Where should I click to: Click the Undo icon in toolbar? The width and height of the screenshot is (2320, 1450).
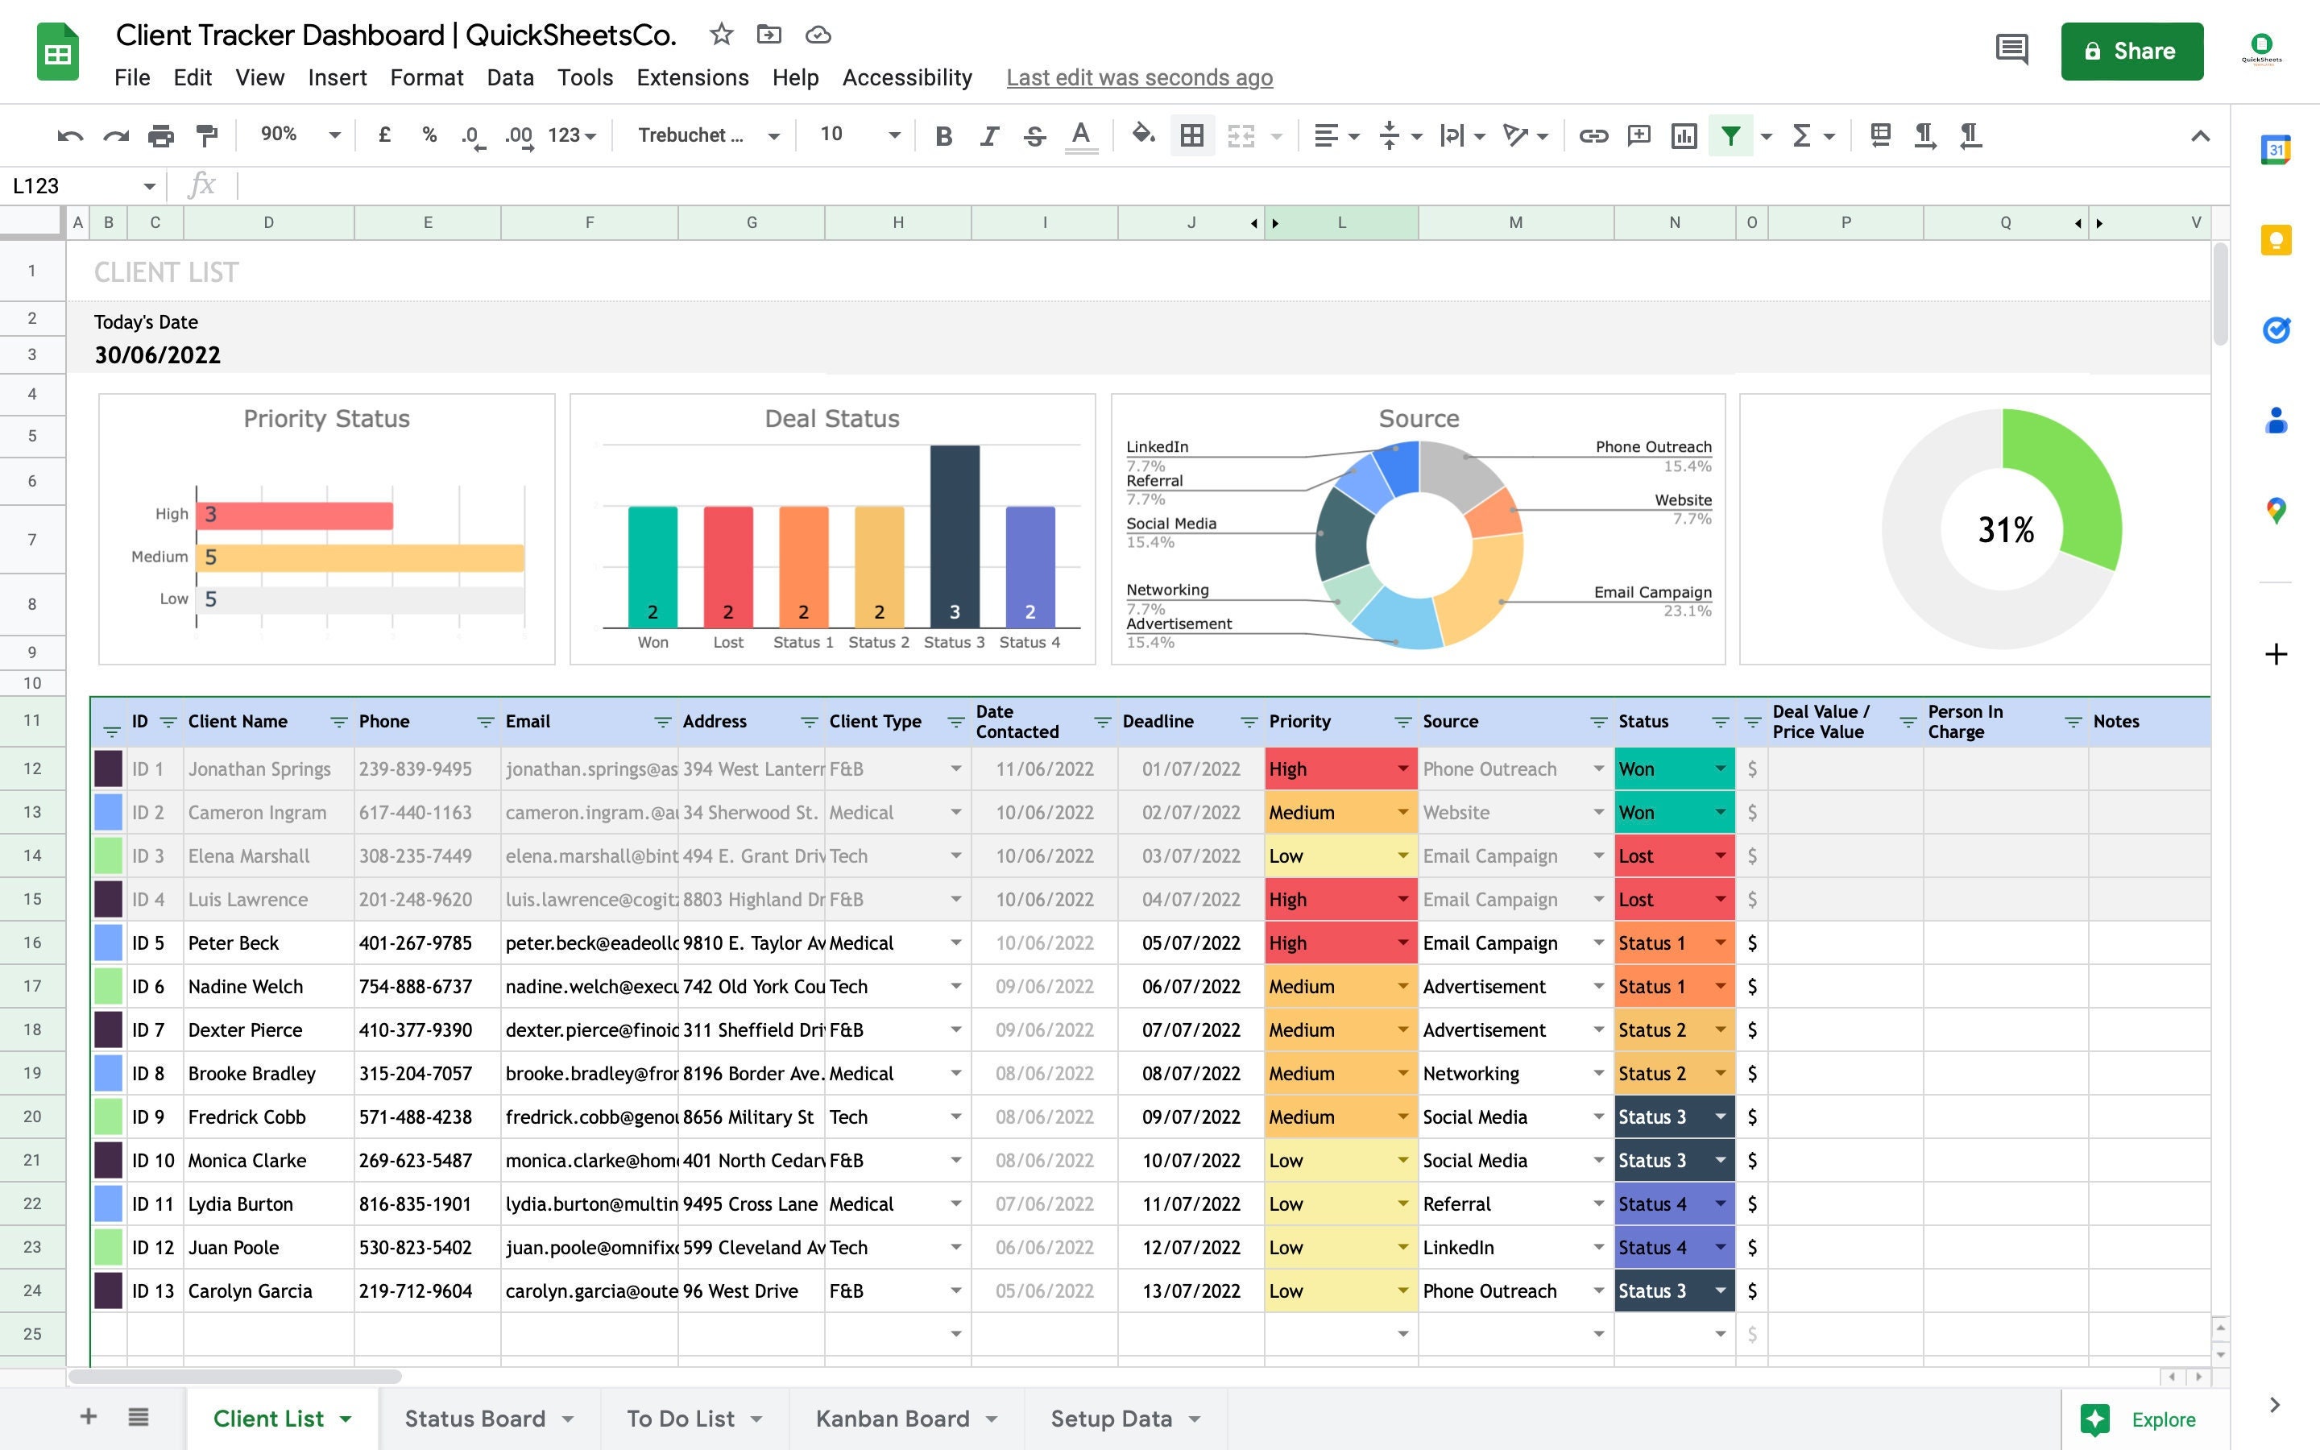(x=70, y=136)
